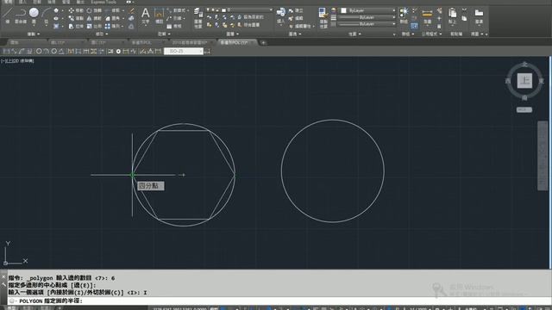Toggle layer 0 on/off lightbulb

(208, 10)
